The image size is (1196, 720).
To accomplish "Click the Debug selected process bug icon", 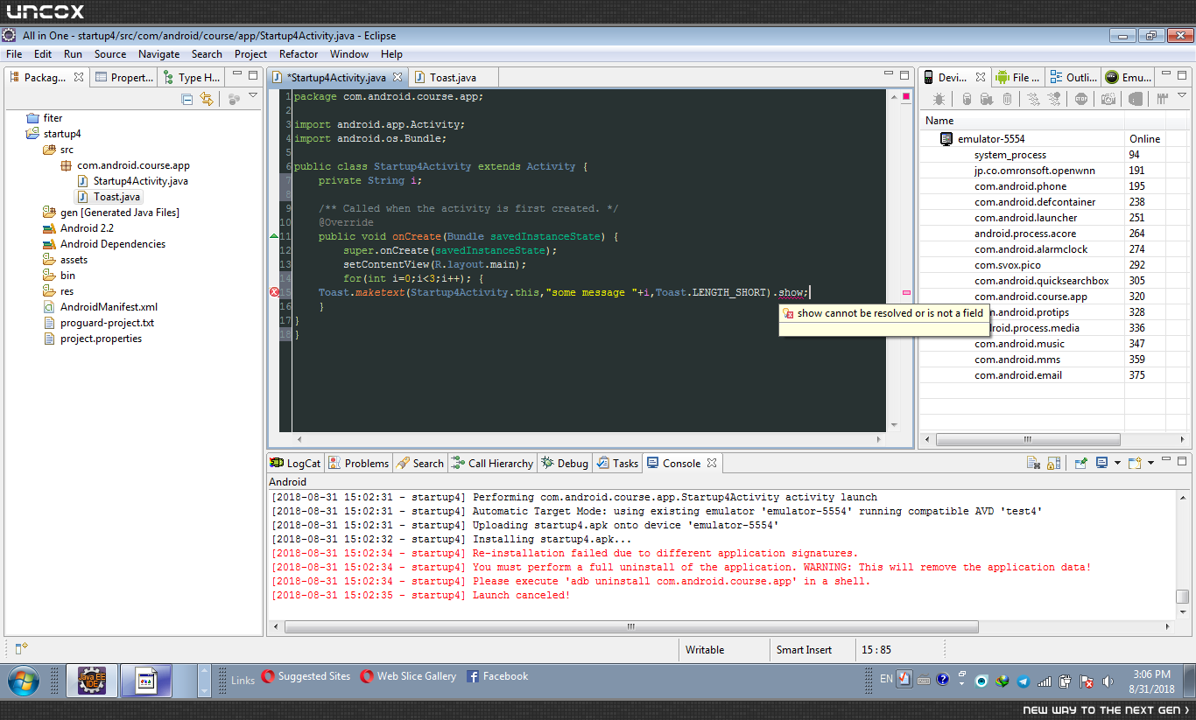I will (939, 99).
